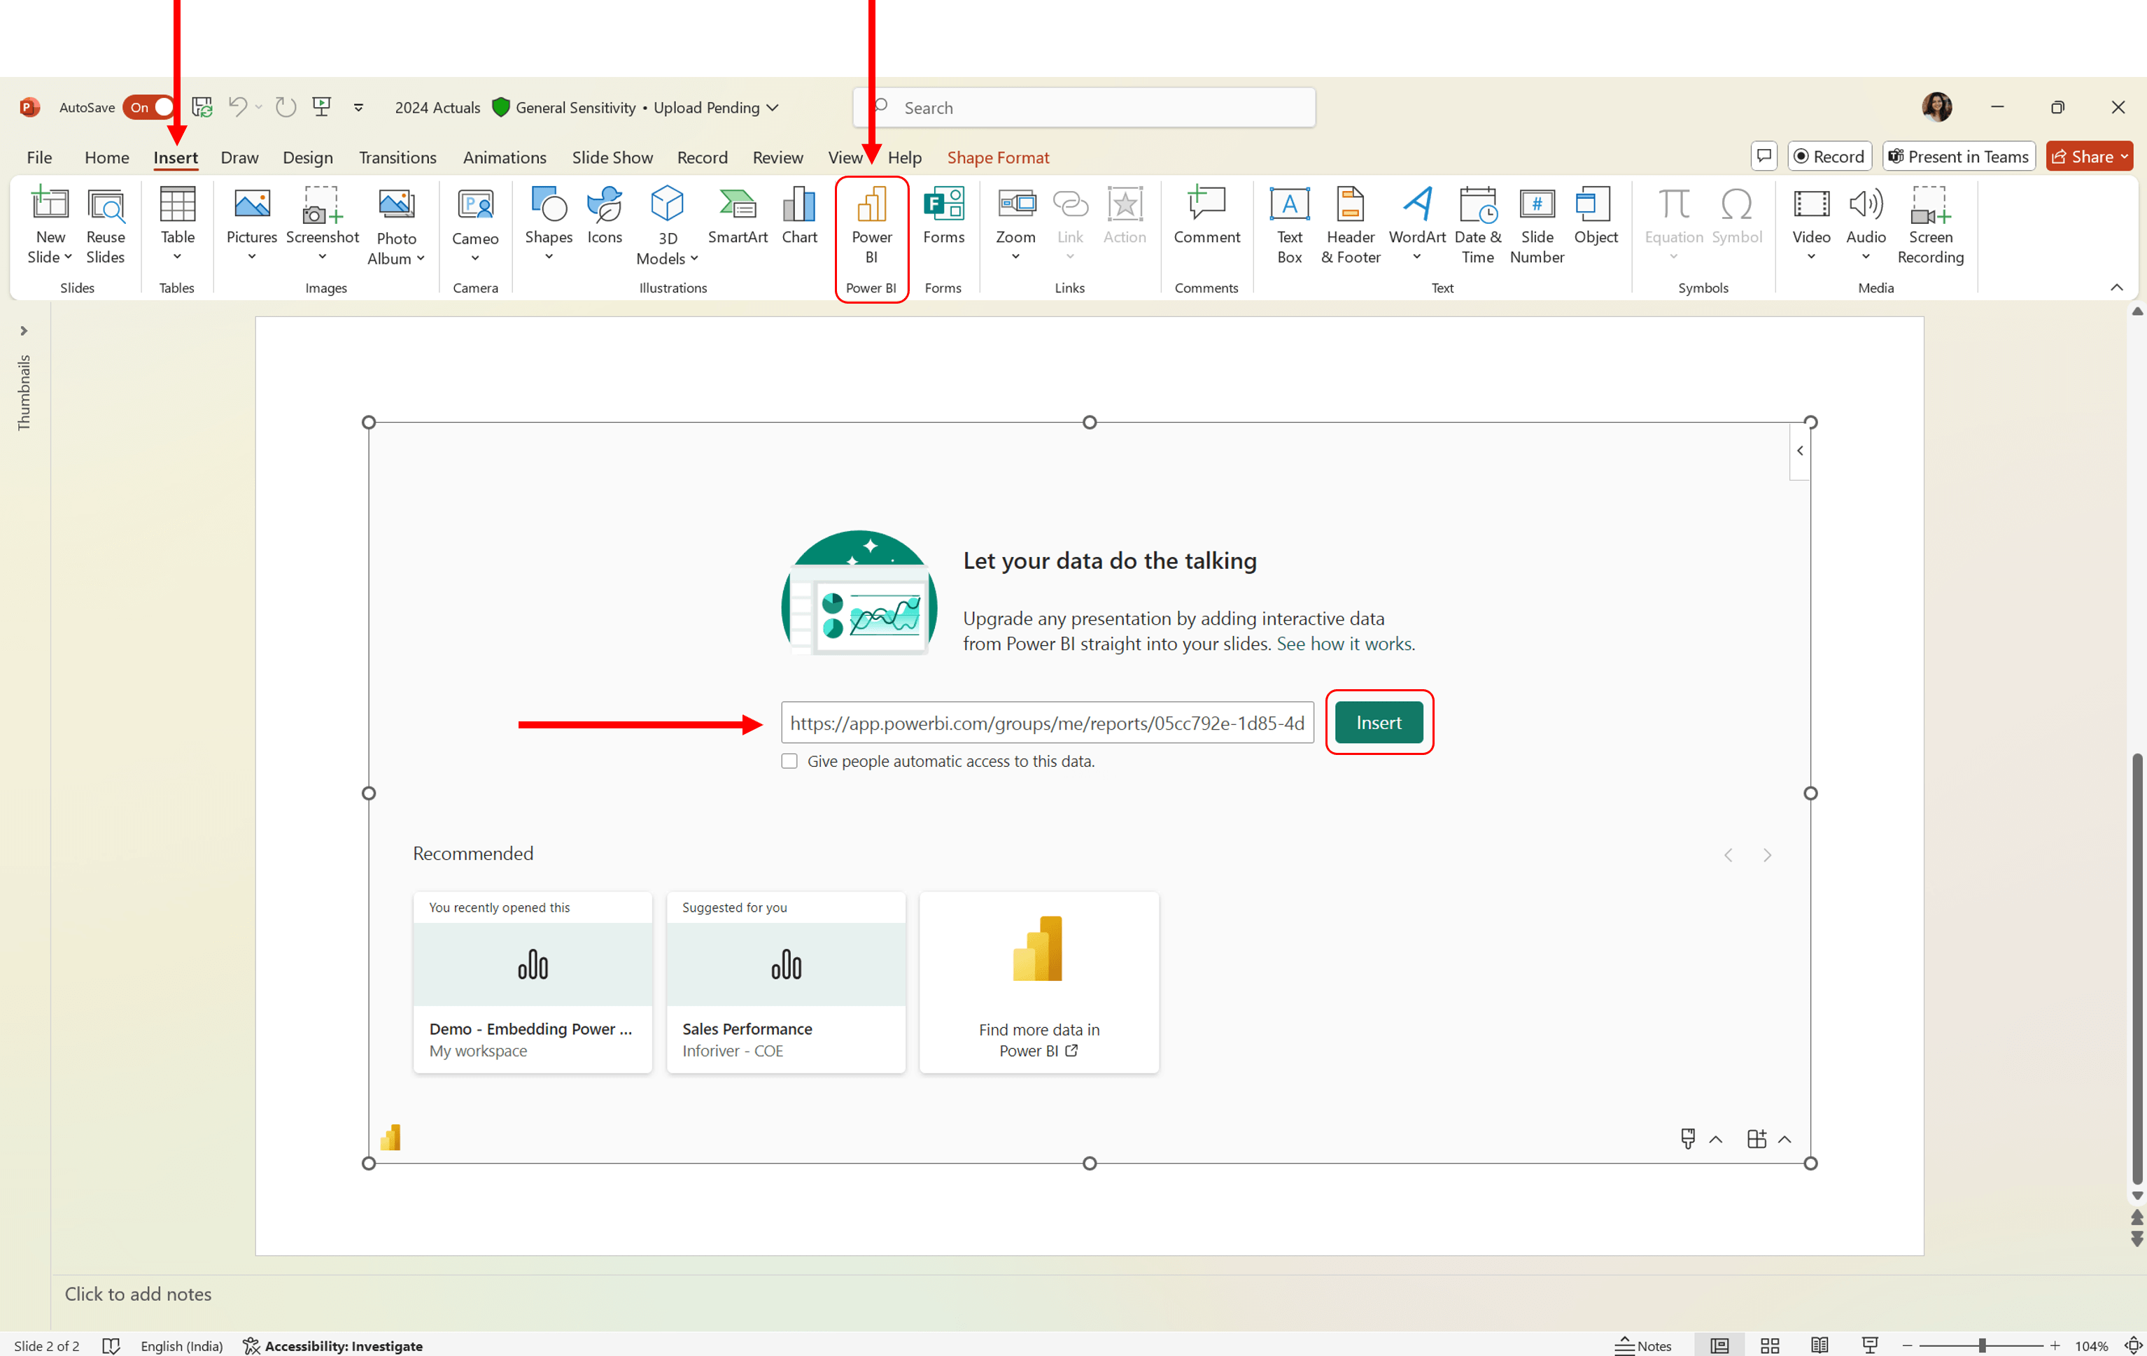Image resolution: width=2147 pixels, height=1356 pixels.
Task: Select the Shape Format tab
Action: 998,157
